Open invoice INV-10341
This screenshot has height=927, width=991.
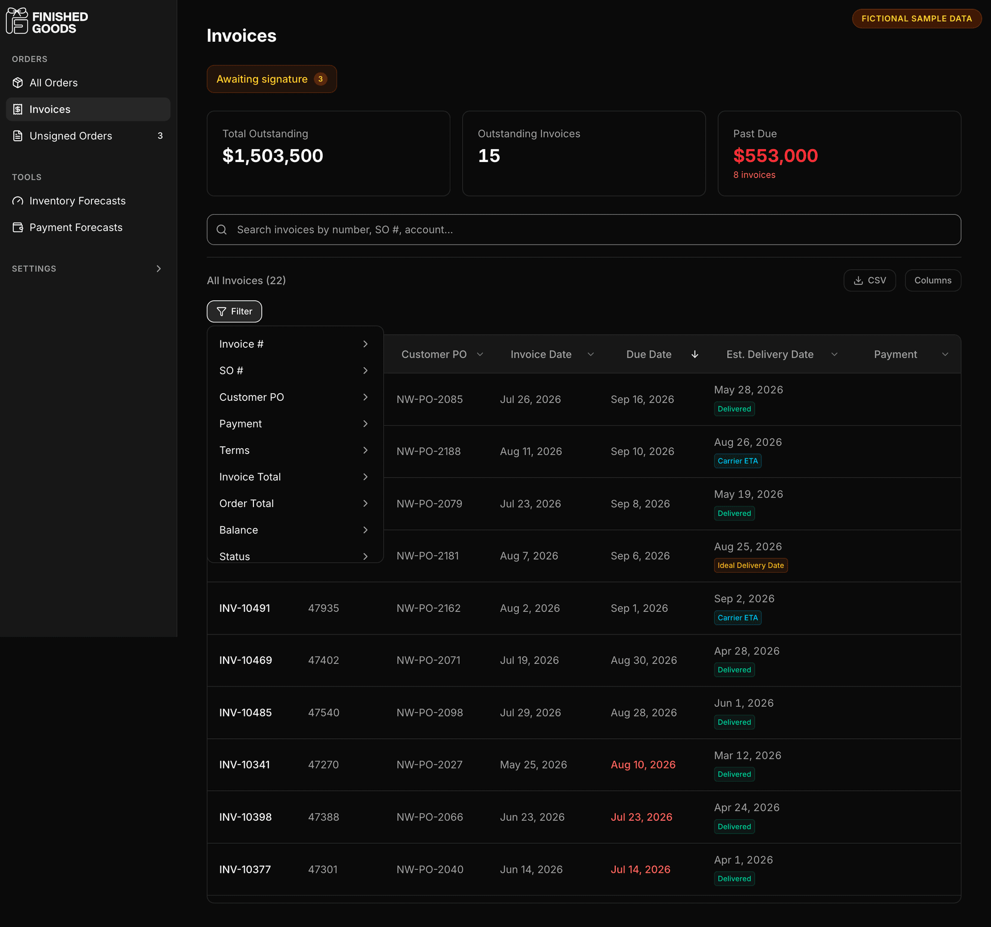[245, 765]
